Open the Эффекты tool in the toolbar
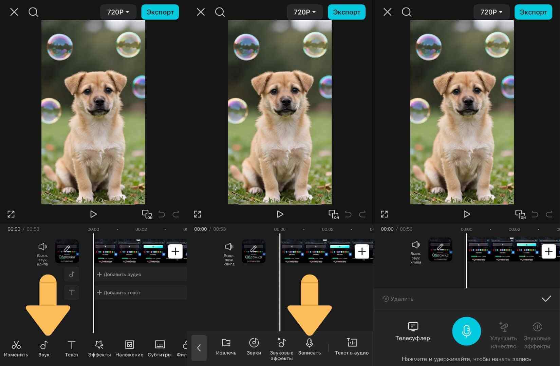 pyautogui.click(x=99, y=348)
